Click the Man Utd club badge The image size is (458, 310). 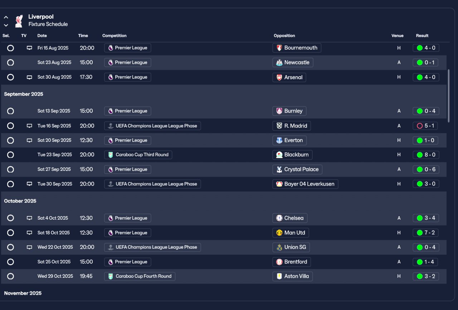click(x=279, y=233)
